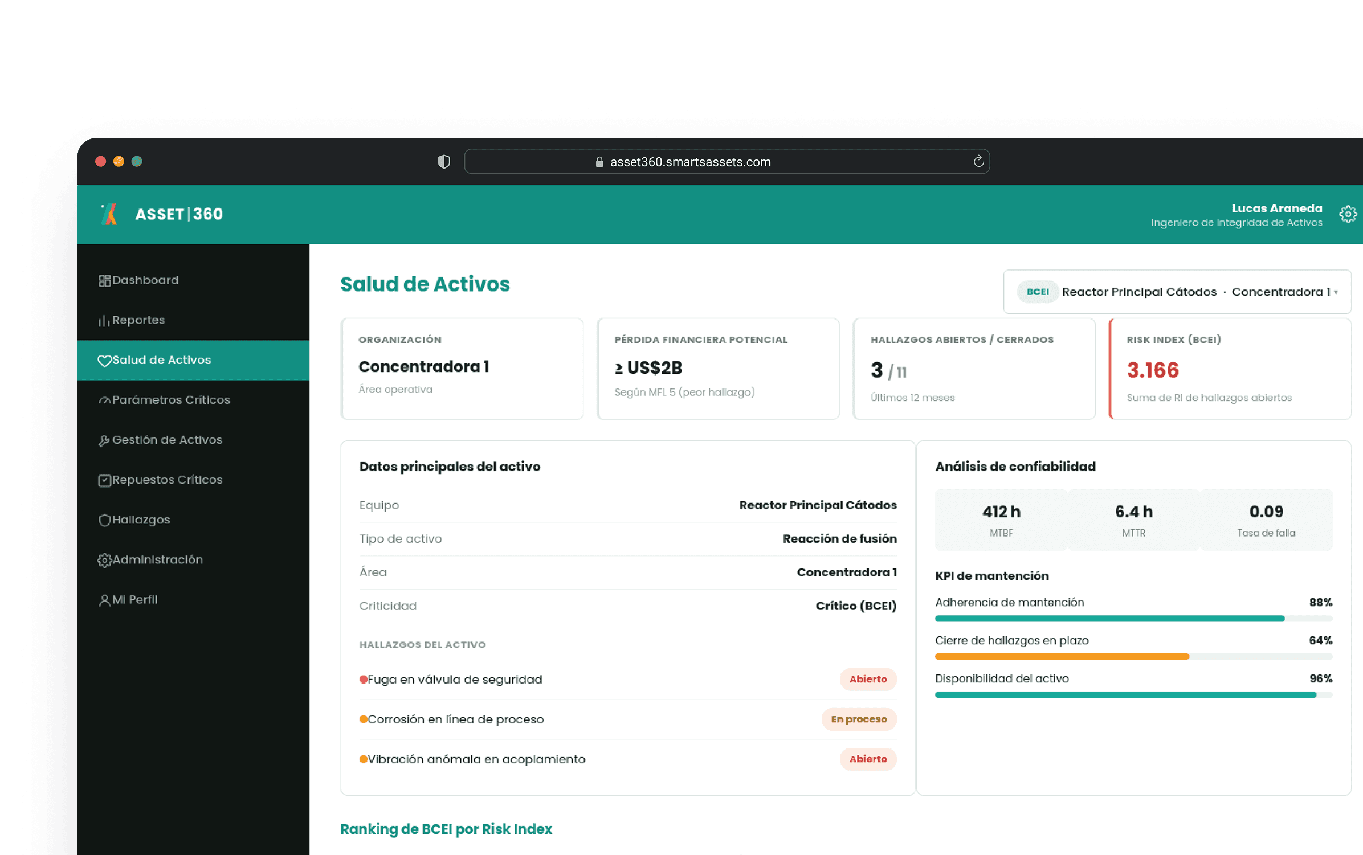
Task: Click the person icon beside Mi Perfil
Action: [x=104, y=600]
